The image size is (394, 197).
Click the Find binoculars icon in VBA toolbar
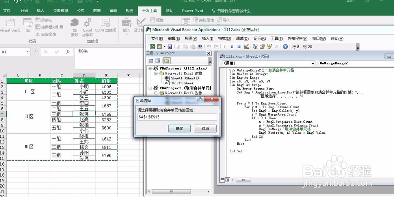click(200, 47)
